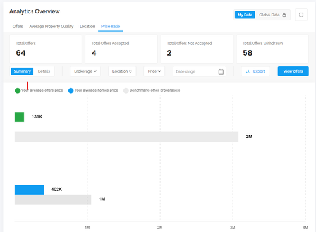Click the download icon in Export

point(248,71)
